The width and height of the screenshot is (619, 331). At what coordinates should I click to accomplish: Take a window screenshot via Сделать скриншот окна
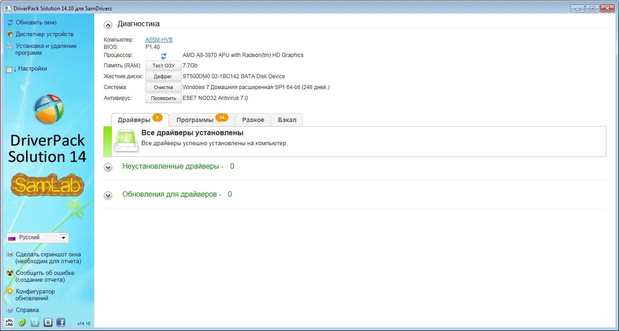point(48,258)
